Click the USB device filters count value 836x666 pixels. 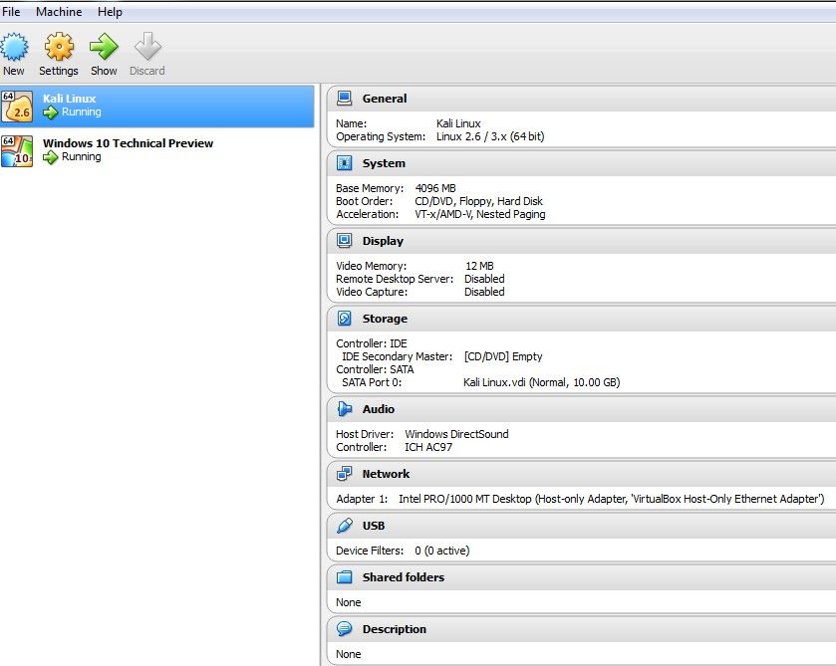(x=442, y=551)
